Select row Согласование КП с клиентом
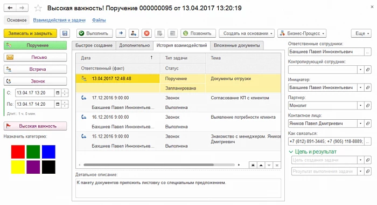 pos(178,102)
